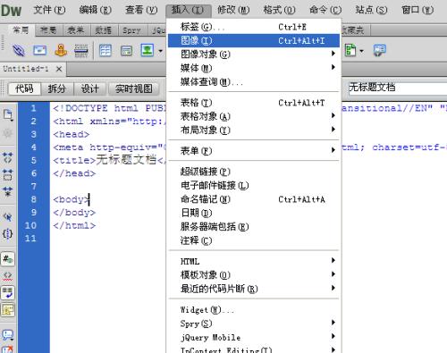447x353 pixels.
Task: Expand the Spry(S) submenu in Insert menu
Action: [x=254, y=324]
